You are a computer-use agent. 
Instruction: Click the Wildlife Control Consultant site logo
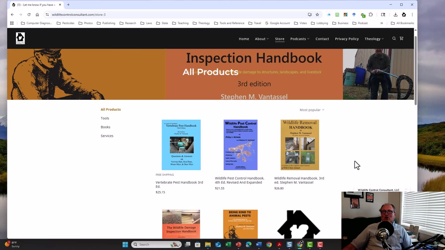(20, 38)
